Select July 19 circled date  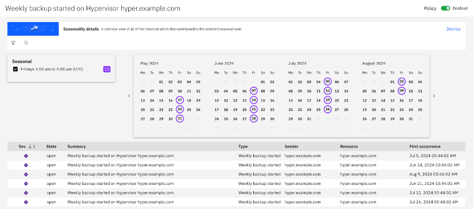pos(328,100)
